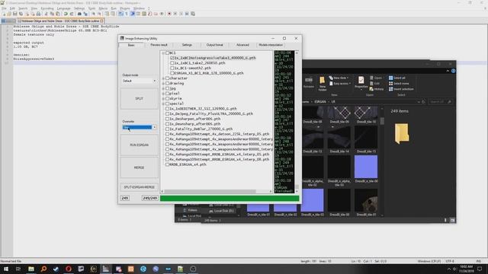
Task: Open the Overwrite mode dropdown
Action: [x=139, y=127]
